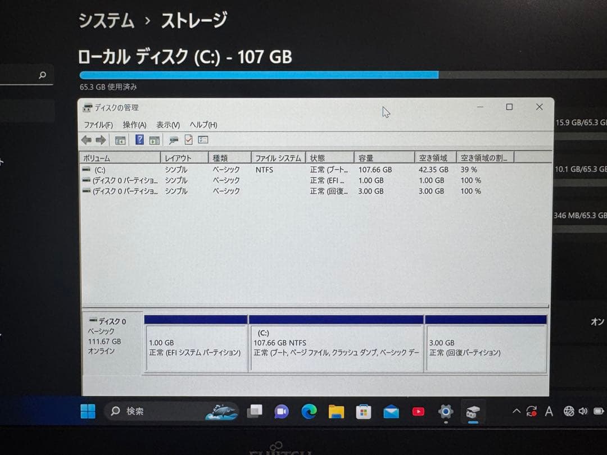Open Windows Settings from the taskbar
This screenshot has height=455, width=607.
446,412
